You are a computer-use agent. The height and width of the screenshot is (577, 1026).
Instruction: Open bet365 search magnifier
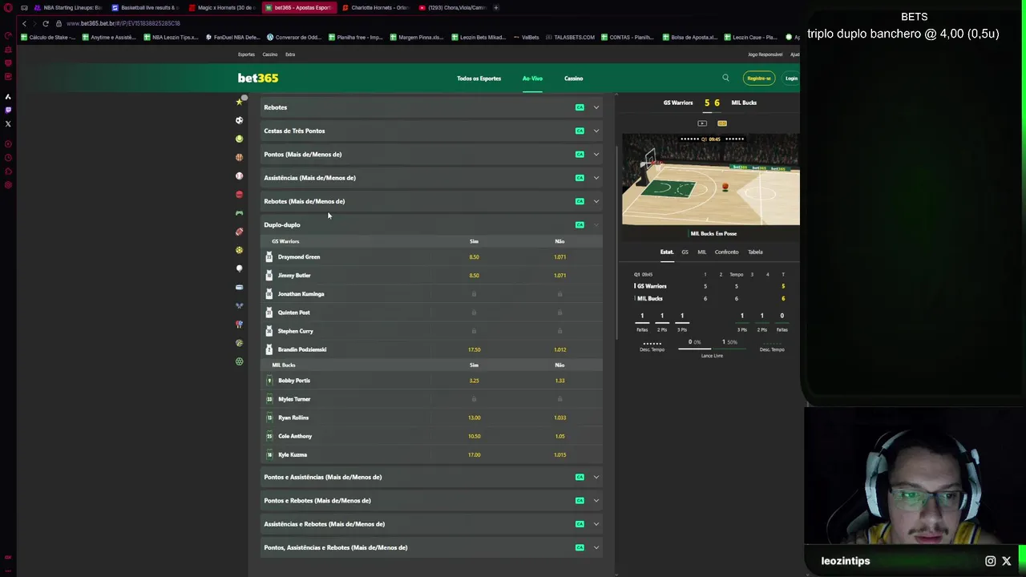pyautogui.click(x=725, y=78)
